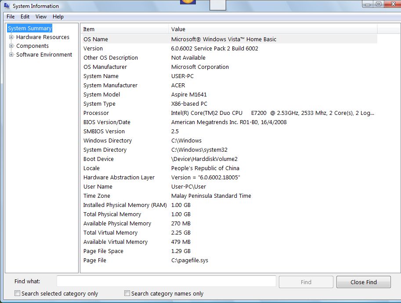Select Total Physical Memory row label

pyautogui.click(x=112, y=214)
